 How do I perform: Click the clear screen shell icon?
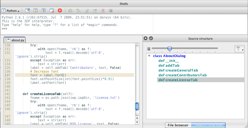(x=27, y=10)
